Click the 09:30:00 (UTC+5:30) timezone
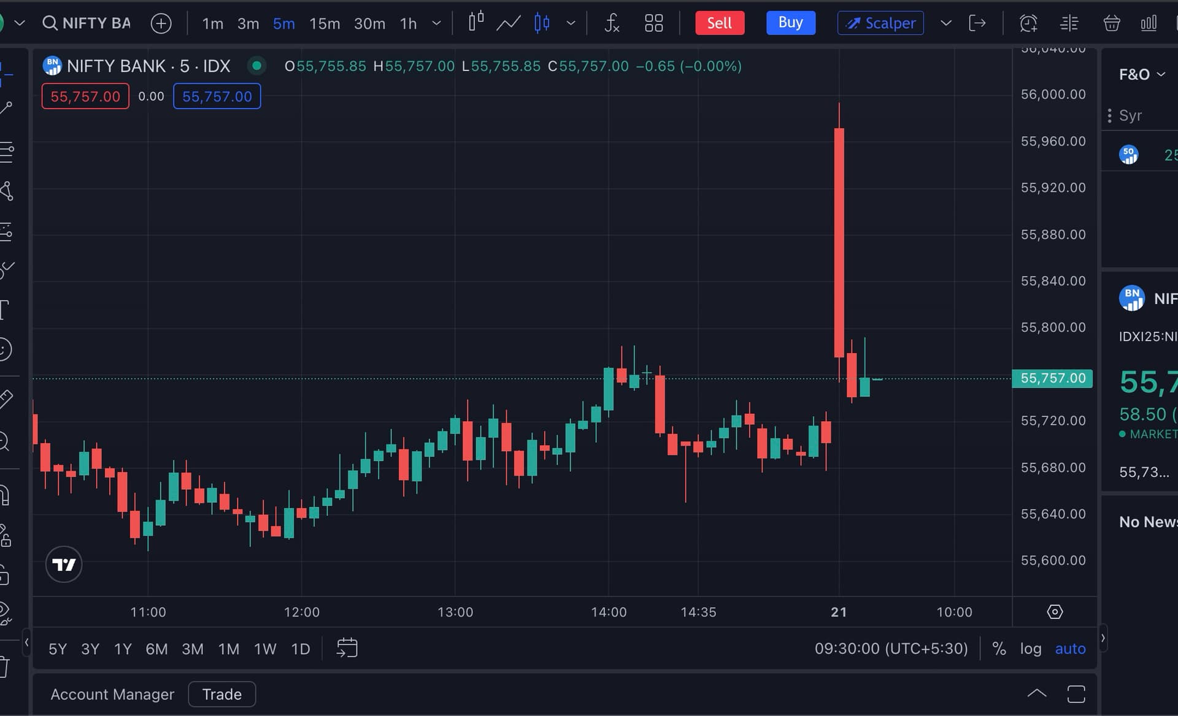This screenshot has height=716, width=1178. point(891,649)
